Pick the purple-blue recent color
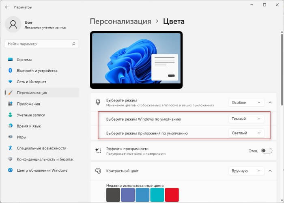 (x=128, y=195)
